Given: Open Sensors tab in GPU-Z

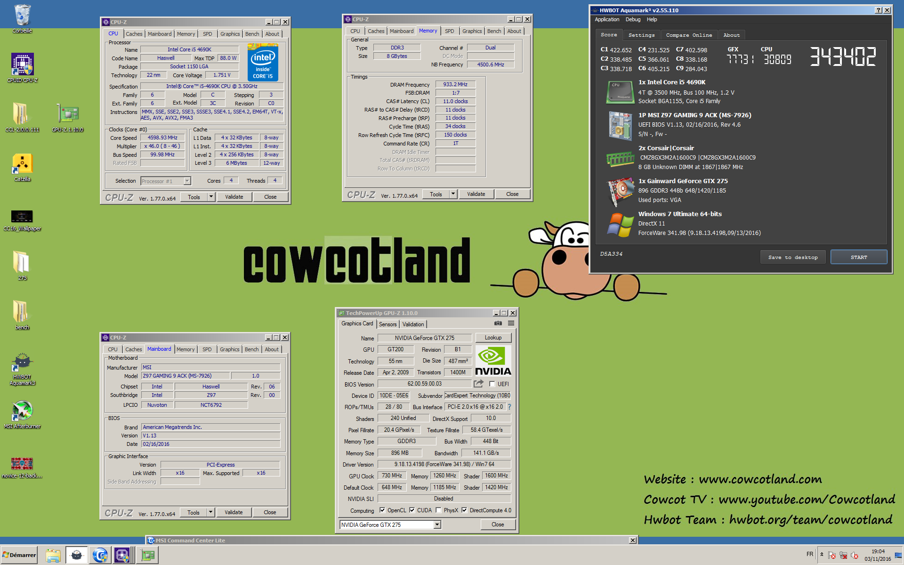Looking at the screenshot, I should pyautogui.click(x=388, y=324).
